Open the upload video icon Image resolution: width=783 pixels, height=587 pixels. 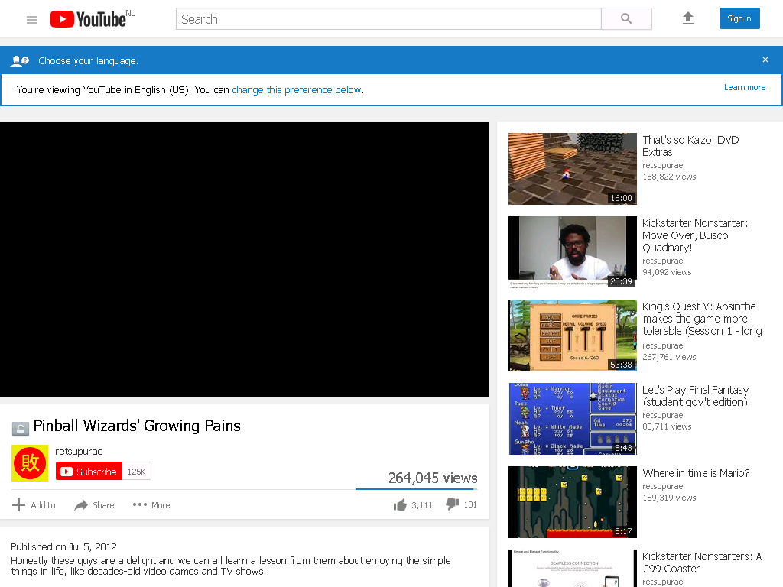coord(688,18)
